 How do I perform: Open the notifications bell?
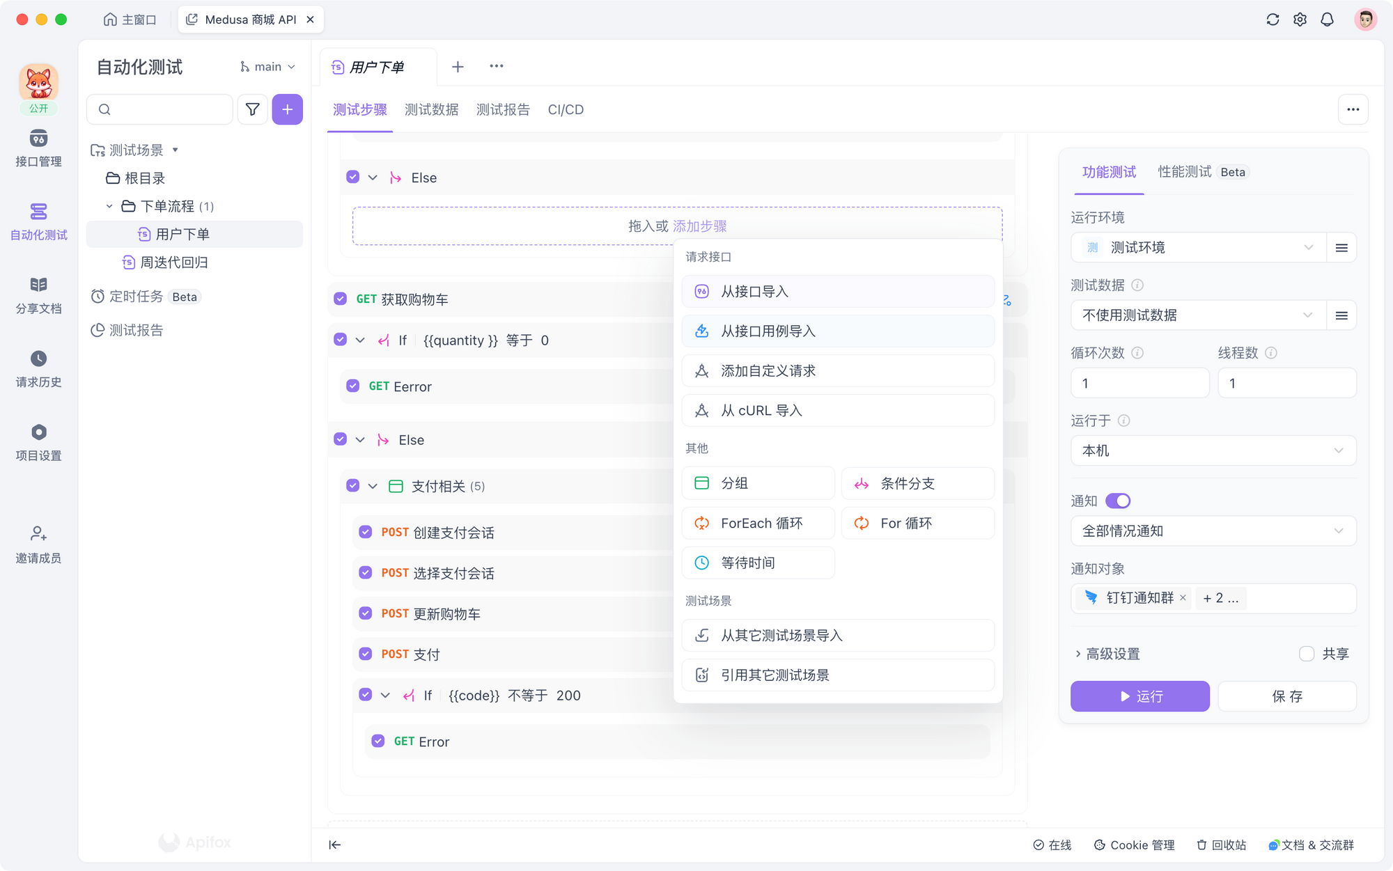1327,19
